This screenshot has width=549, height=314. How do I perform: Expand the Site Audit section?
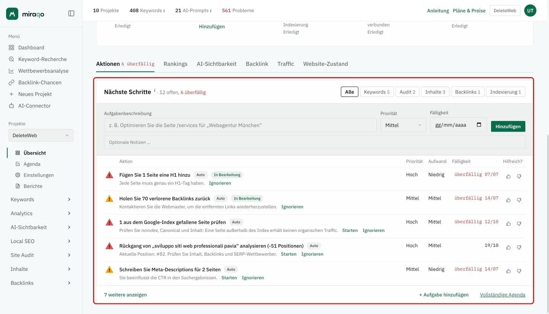[41, 255]
